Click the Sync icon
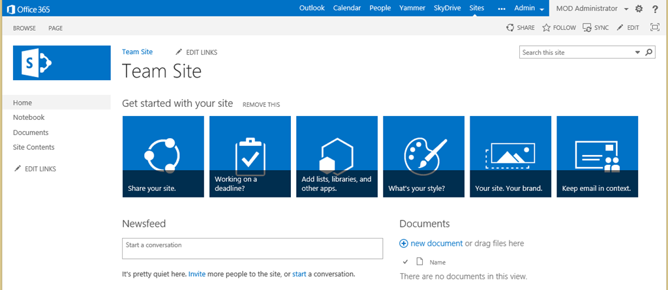The width and height of the screenshot is (668, 290). (587, 27)
